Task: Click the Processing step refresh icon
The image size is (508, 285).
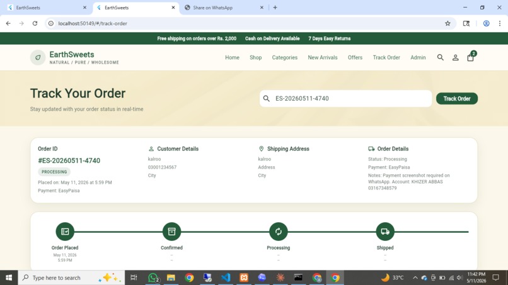Action: (279, 232)
